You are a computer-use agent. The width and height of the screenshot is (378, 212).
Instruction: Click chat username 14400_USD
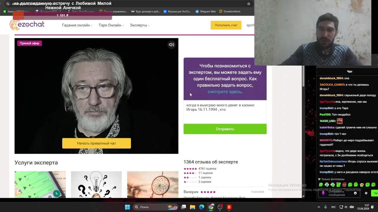coord(328,121)
